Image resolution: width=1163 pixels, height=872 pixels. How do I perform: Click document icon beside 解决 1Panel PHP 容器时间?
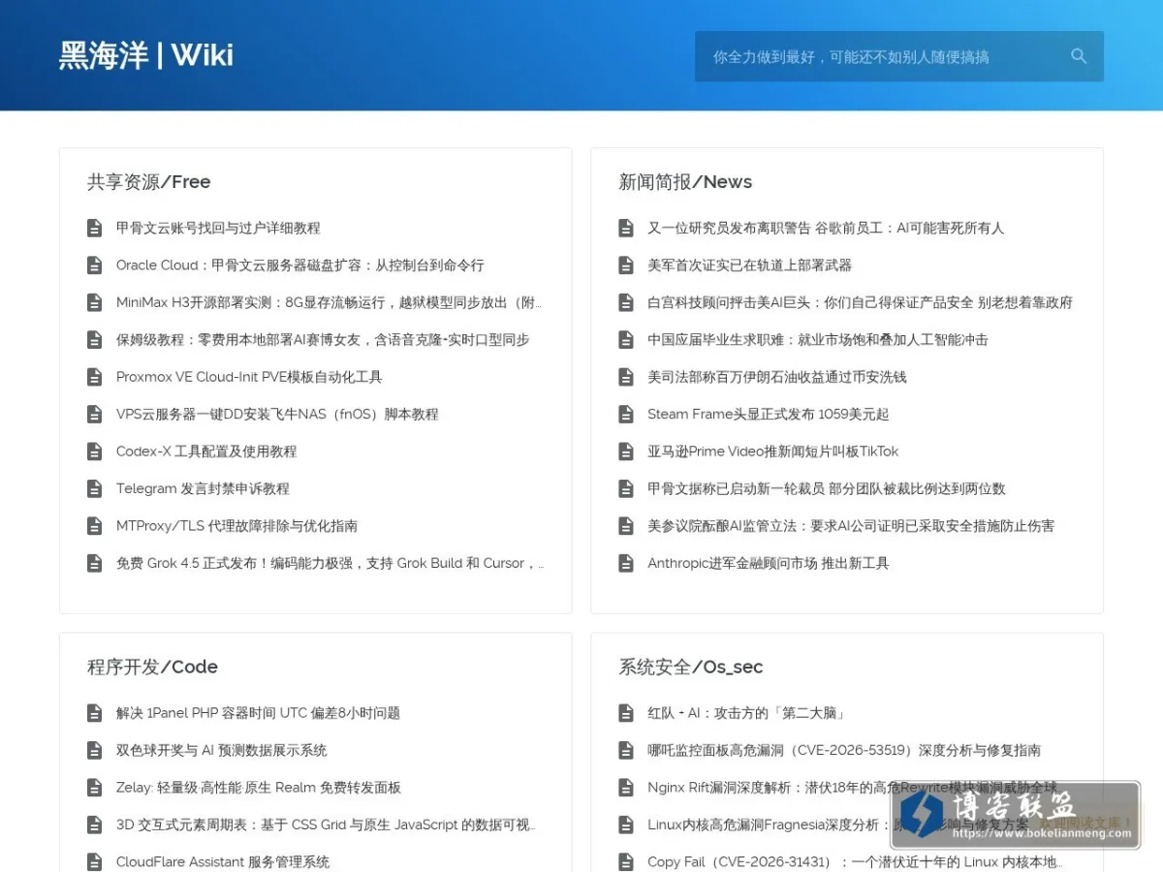pos(95,713)
